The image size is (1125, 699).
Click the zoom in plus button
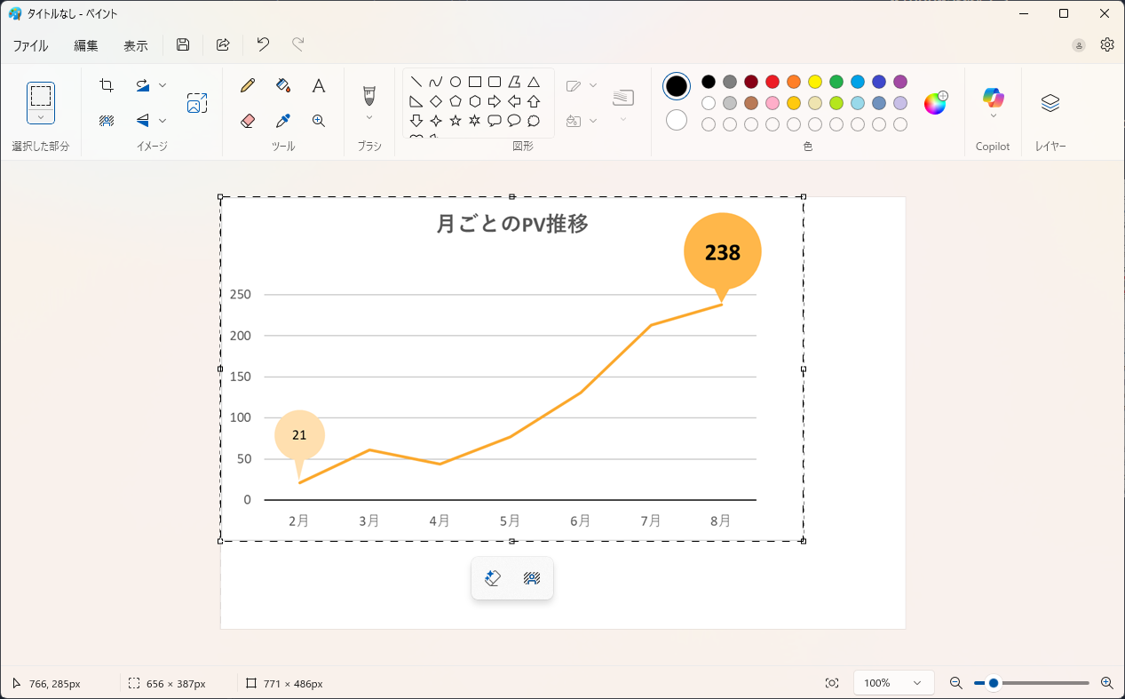pos(1106,683)
